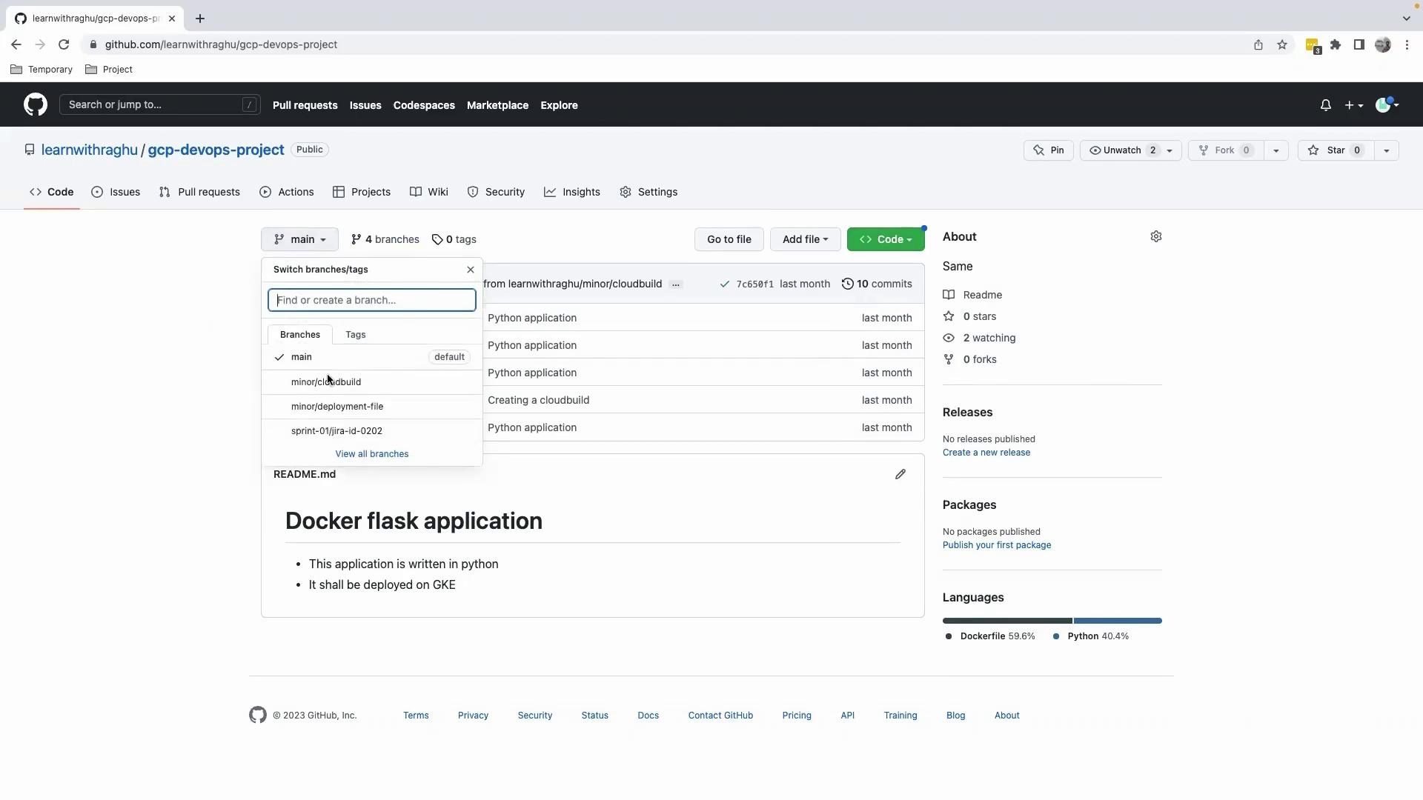Click the Languages color bar Python segment

[x=1117, y=621]
